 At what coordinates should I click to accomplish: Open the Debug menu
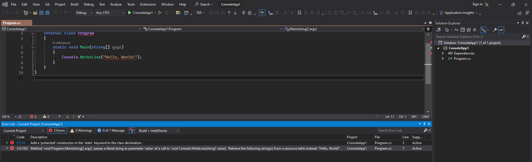pyautogui.click(x=89, y=4)
